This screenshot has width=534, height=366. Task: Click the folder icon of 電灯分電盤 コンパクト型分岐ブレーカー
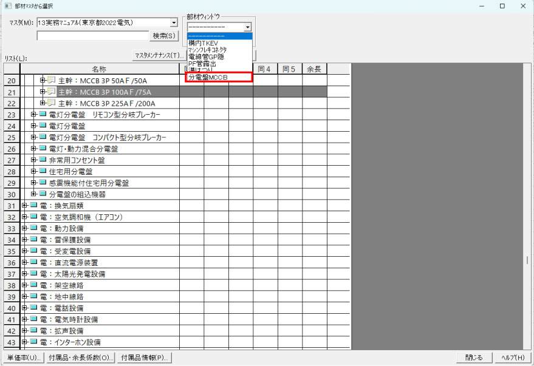(43, 137)
